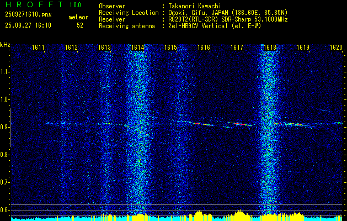Click the meteor count value 52
Viewport: 347px width, 221px height.
[x=80, y=25]
